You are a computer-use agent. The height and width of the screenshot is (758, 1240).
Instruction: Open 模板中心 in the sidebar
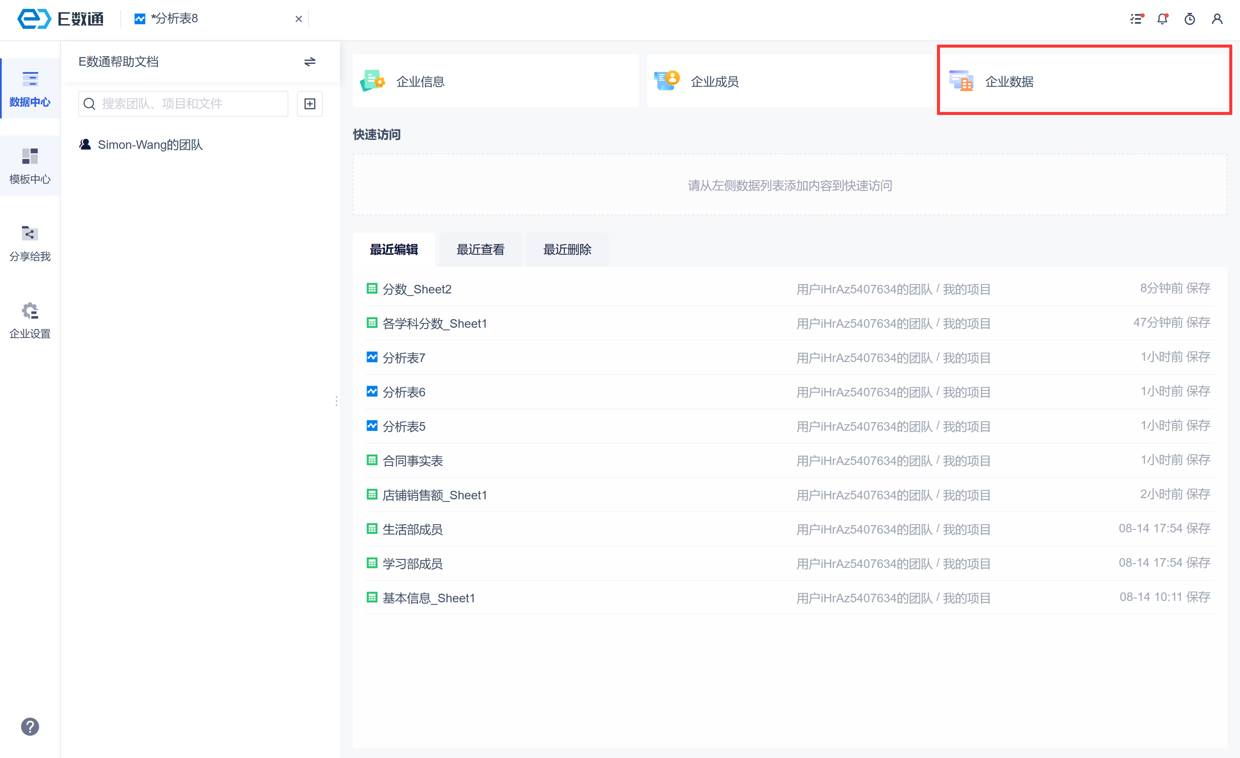(30, 166)
